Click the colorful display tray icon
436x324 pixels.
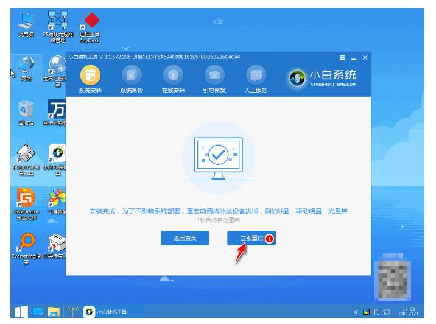pos(366,312)
